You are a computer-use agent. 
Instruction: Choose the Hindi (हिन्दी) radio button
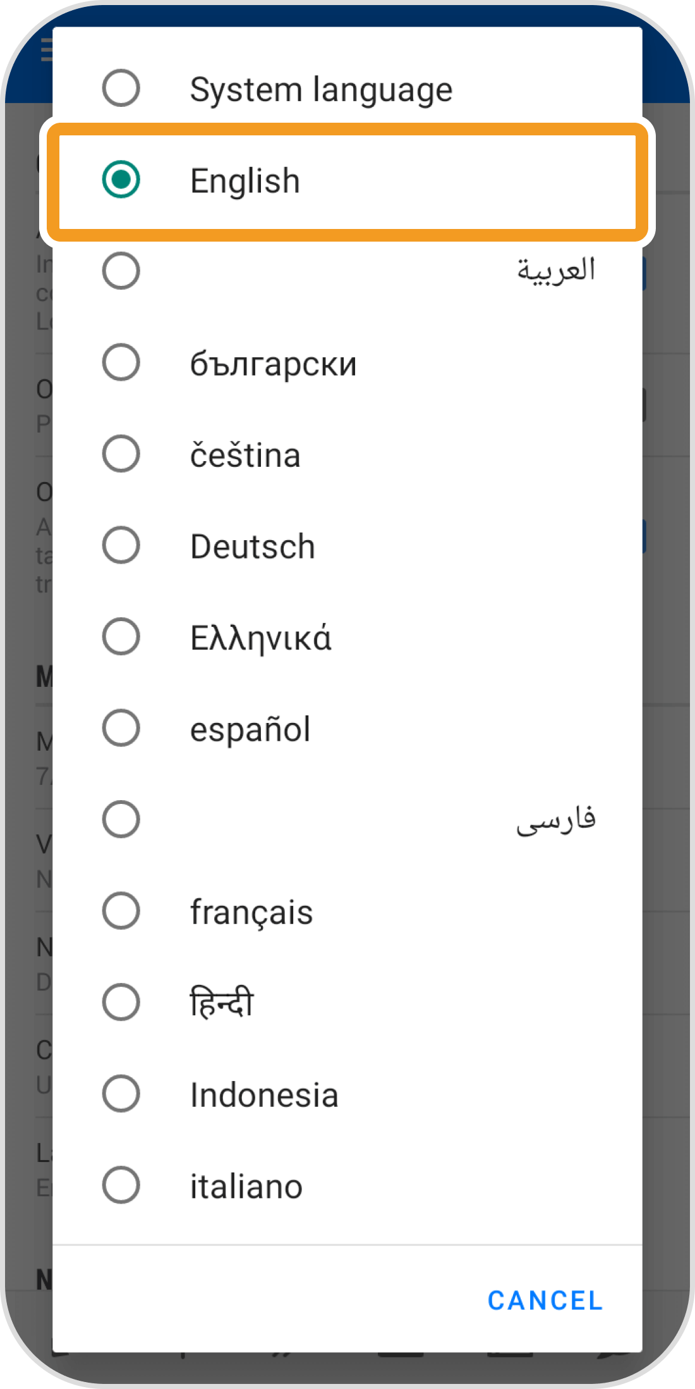pos(121,1002)
